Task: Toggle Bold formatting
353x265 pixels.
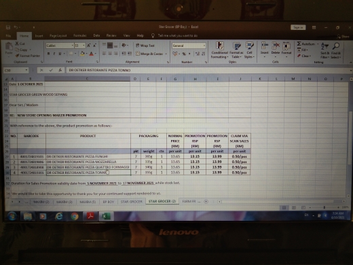Action: (48, 54)
